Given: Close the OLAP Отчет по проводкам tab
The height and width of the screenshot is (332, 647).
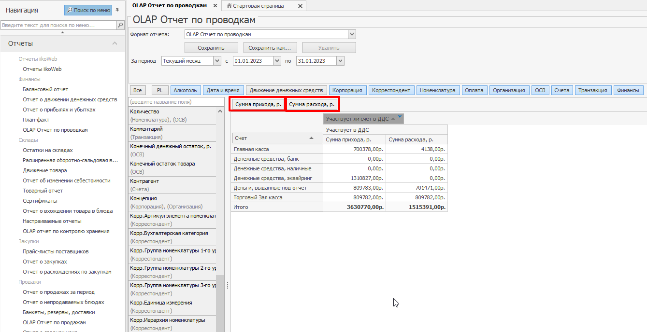Looking at the screenshot, I should [215, 6].
